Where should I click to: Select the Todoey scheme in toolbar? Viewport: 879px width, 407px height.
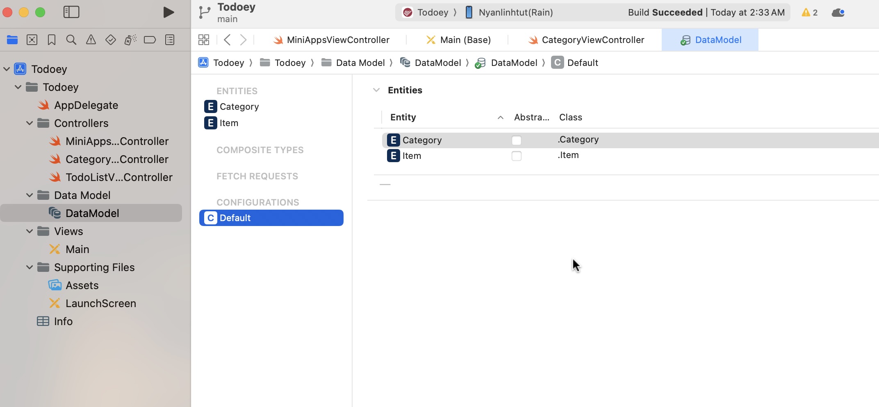tap(426, 12)
